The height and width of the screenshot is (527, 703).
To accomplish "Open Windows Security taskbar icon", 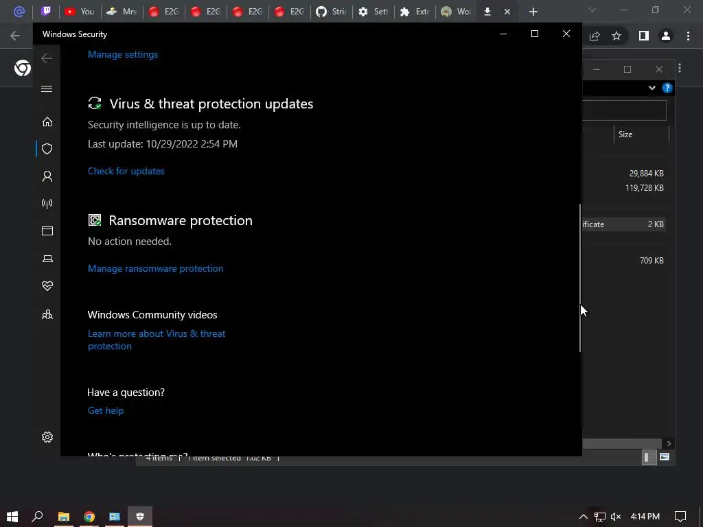I will 140,517.
